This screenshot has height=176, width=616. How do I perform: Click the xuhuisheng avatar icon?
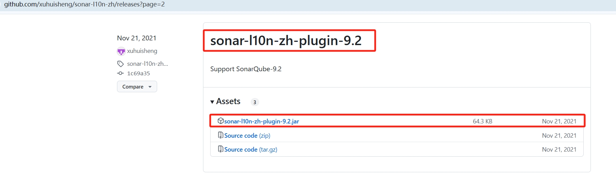coord(121,51)
